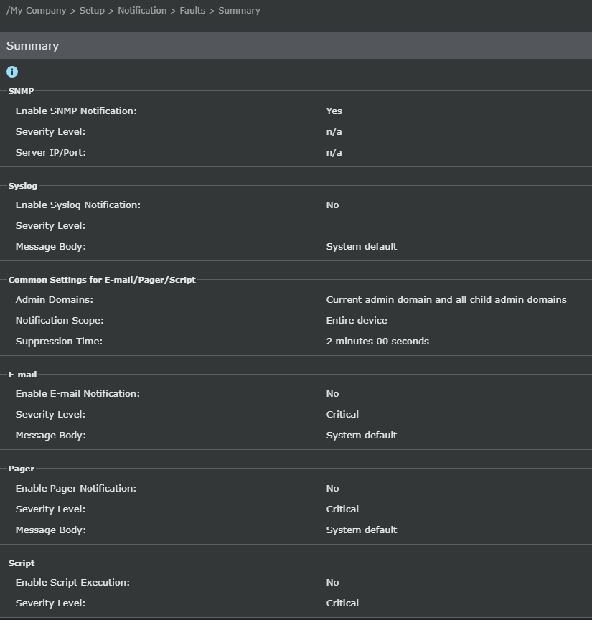Click 'Current admin domain and all child admin domains'

(x=446, y=300)
